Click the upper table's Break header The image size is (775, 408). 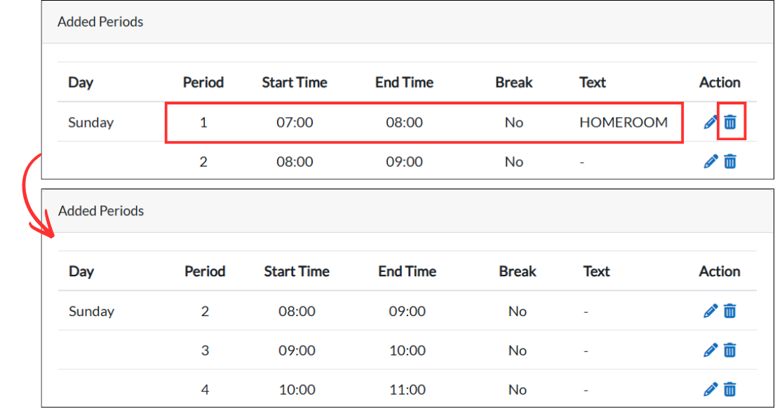(514, 82)
